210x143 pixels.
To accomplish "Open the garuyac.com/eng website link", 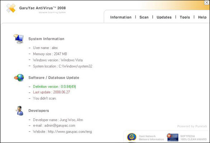I will click(70, 132).
